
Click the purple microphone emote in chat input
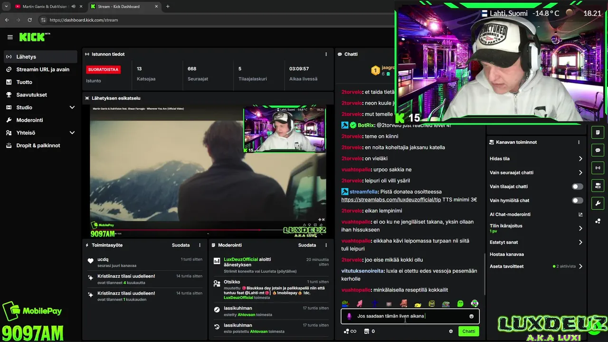[x=349, y=316]
